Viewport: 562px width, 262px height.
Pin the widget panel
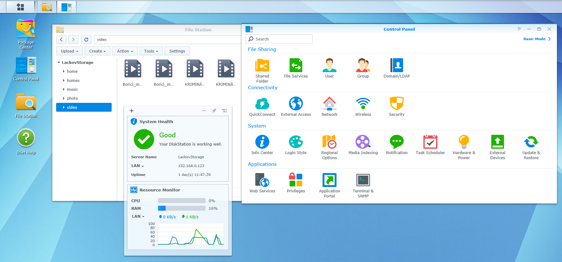pos(214,111)
